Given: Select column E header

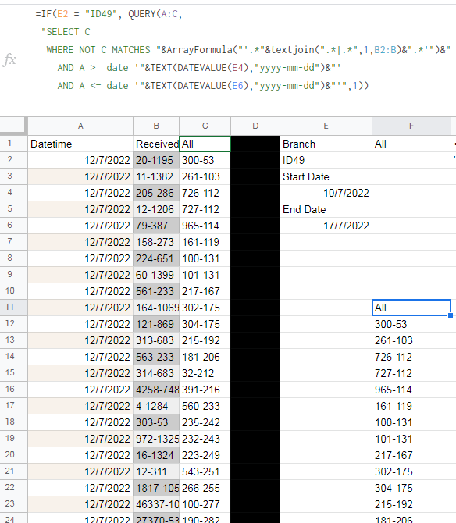Looking at the screenshot, I should coord(326,126).
